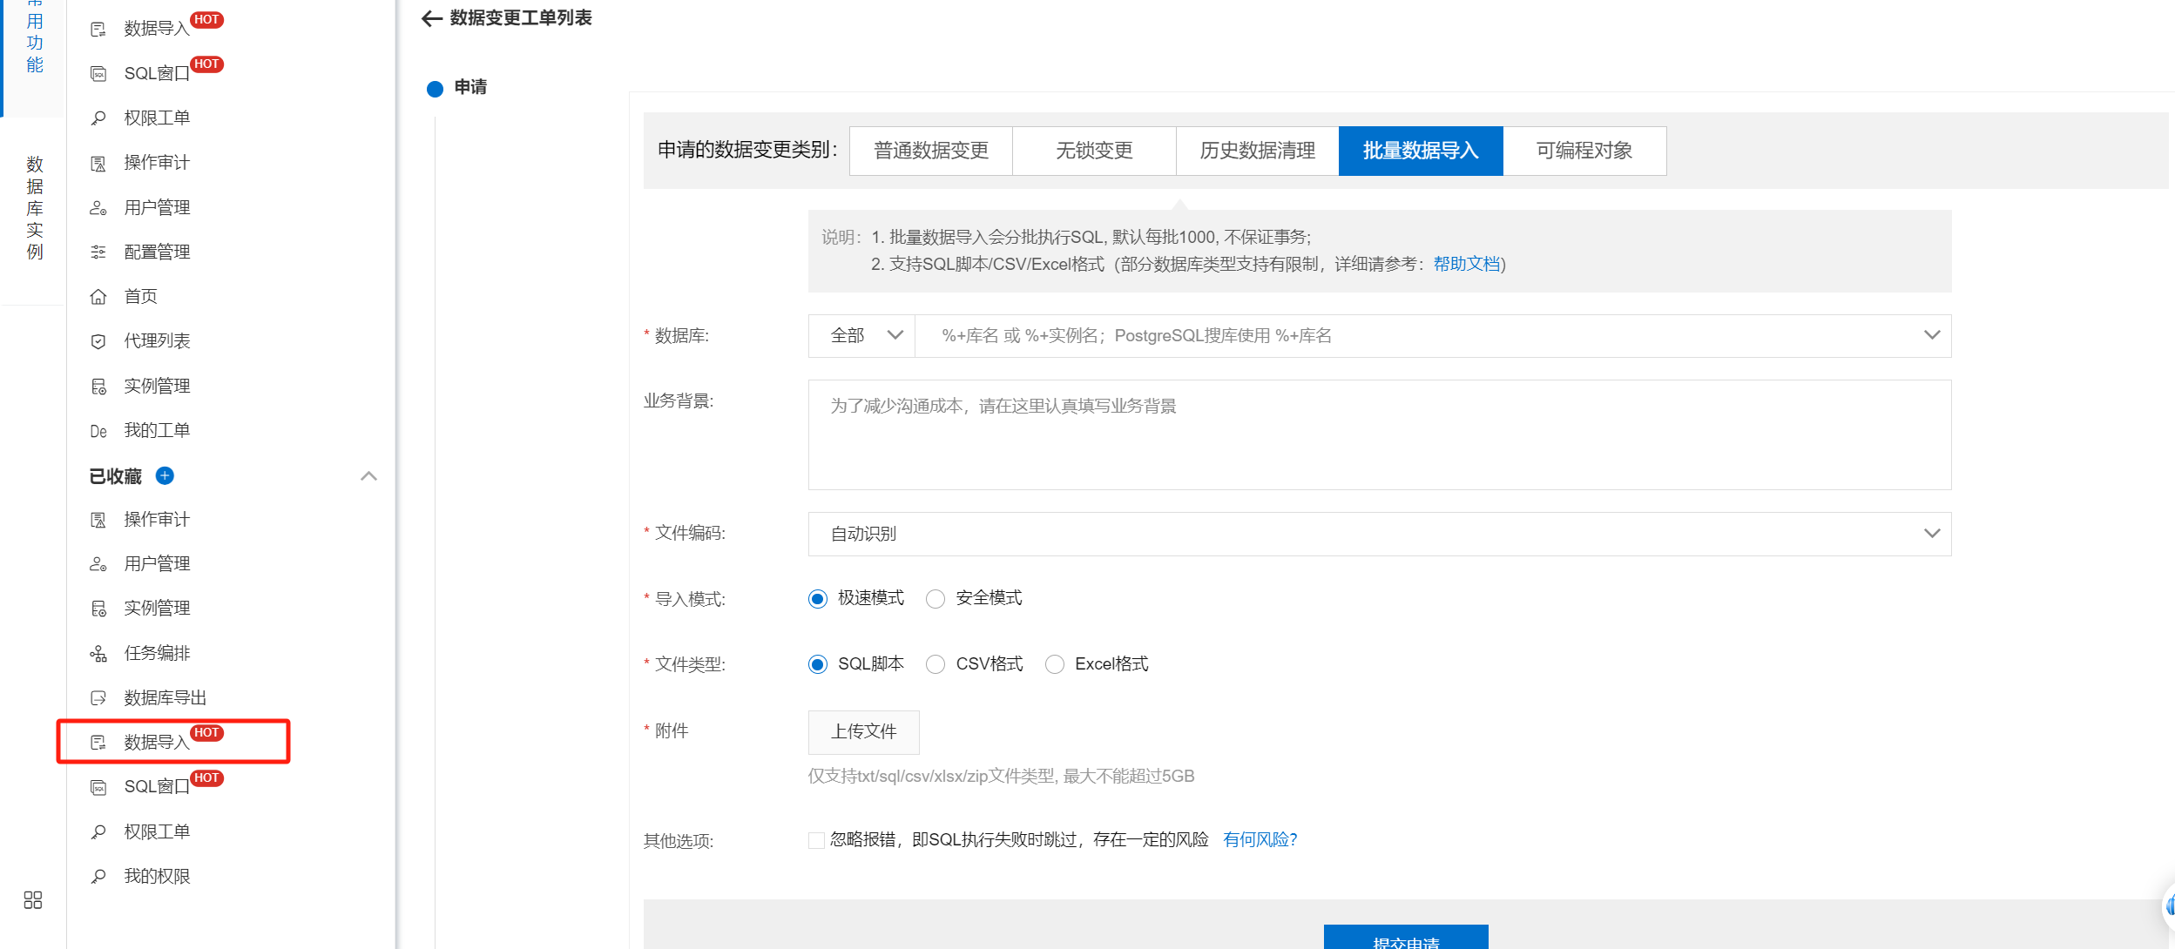Open the 有何风险? link

coord(1260,839)
